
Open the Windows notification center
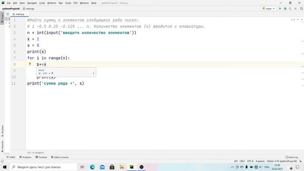pos(298,167)
